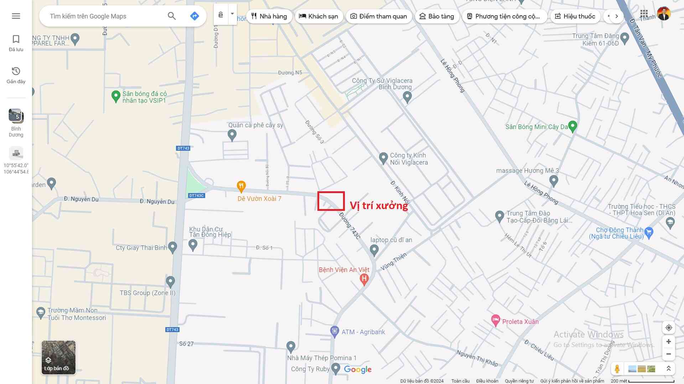The height and width of the screenshot is (384, 684).
Task: Zoom in with the plus button
Action: [669, 342]
